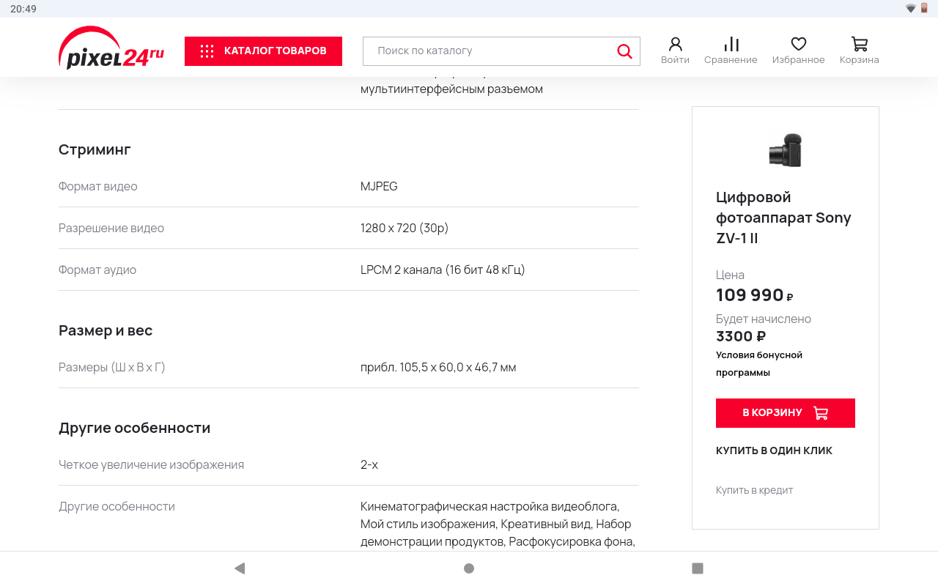938x586 pixels.
Task: Click the Избранное heart icon
Action: pyautogui.click(x=798, y=44)
